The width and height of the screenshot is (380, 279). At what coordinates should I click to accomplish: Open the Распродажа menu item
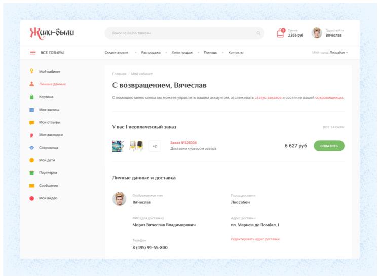(150, 53)
